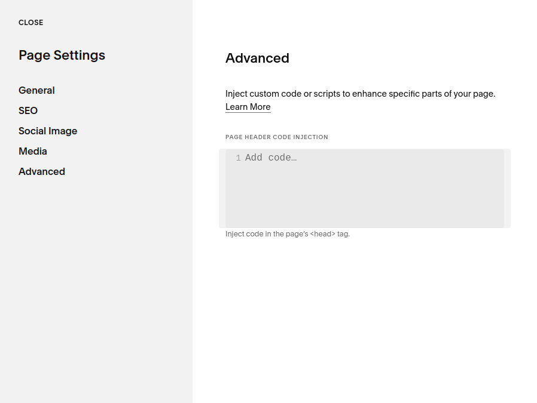
Task: Open the General settings section
Action: point(36,90)
